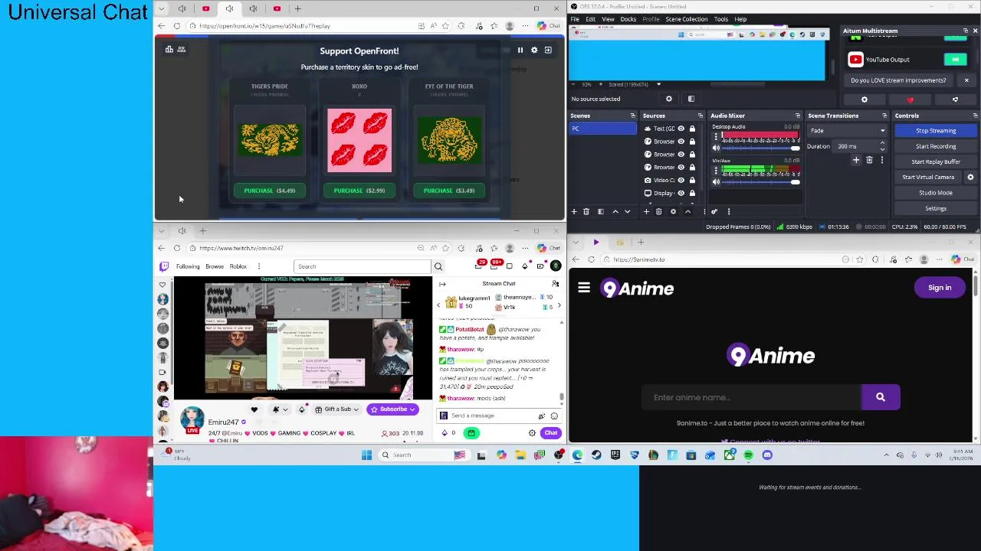
Task: Open the Twitch emote picker
Action: coord(554,416)
